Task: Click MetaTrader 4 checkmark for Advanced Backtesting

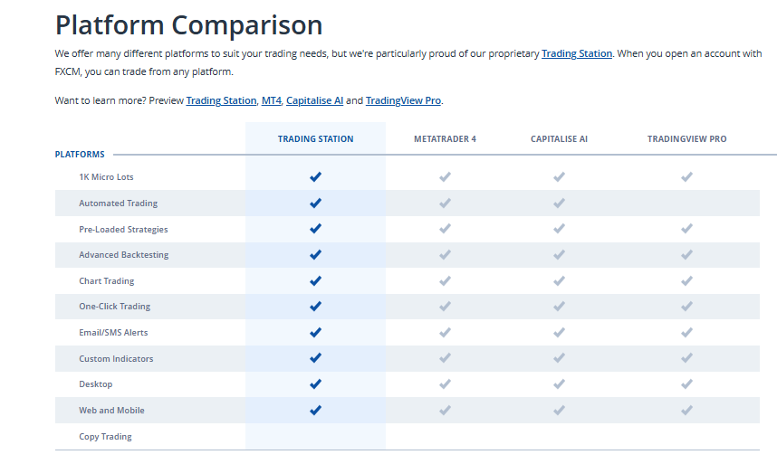Action: [x=445, y=255]
